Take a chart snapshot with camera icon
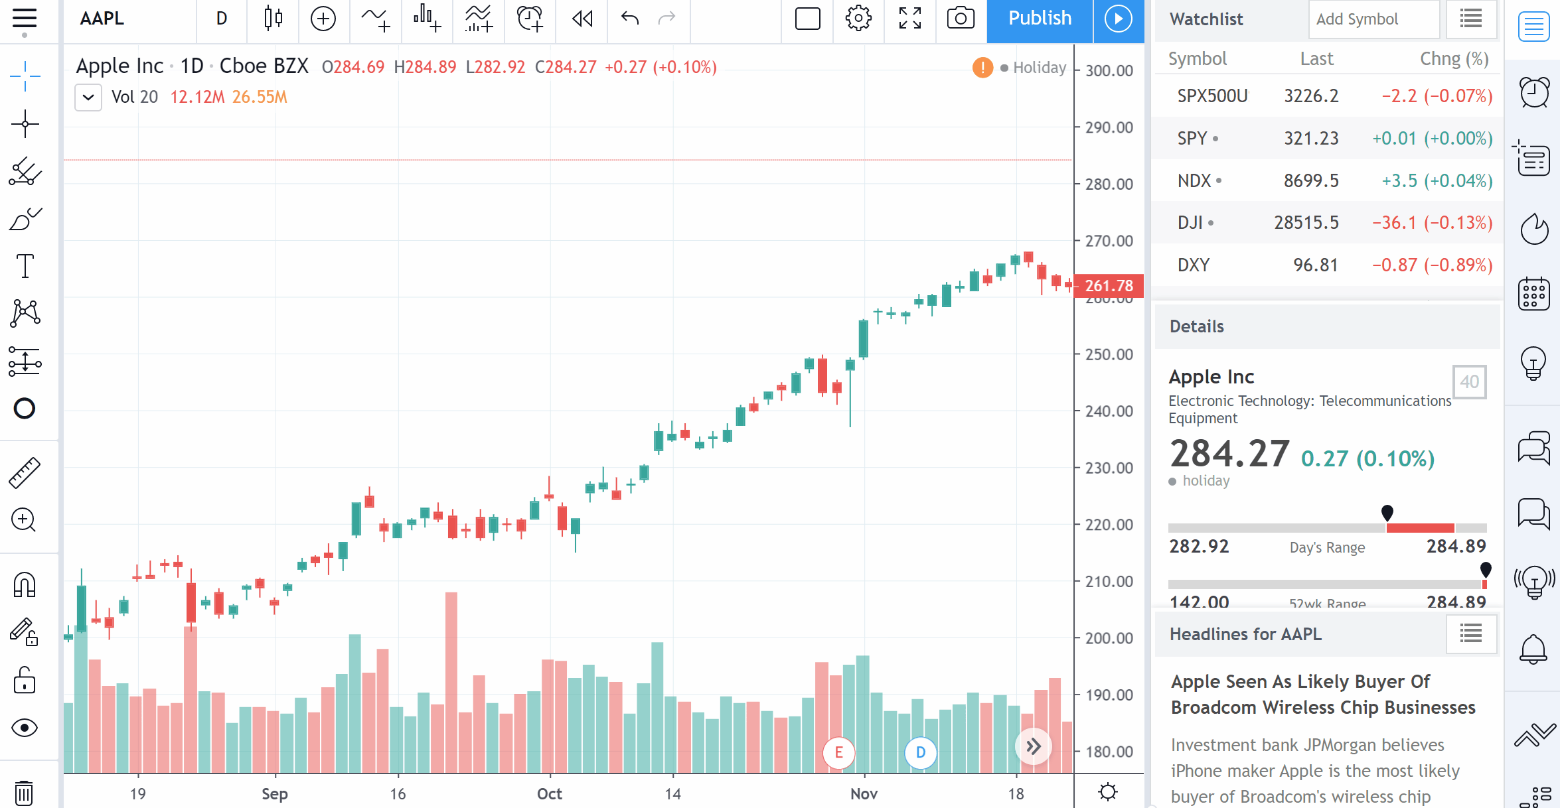This screenshot has height=808, width=1560. (961, 19)
